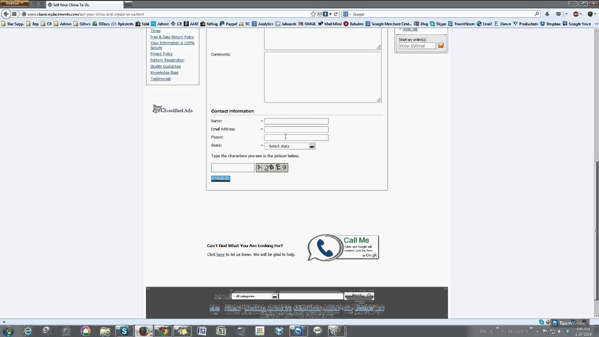Open All categories dropdown in footer
Image resolution: width=599 pixels, height=337 pixels.
point(255,296)
